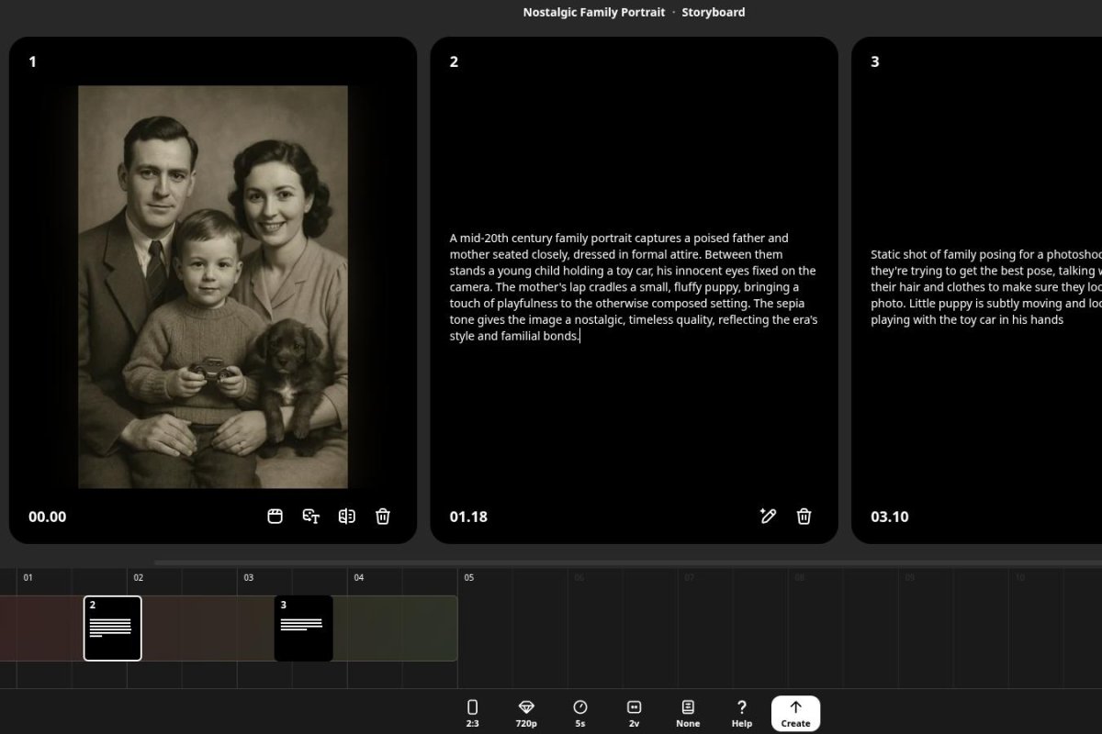Click the magic edit pencil on card 2
The image size is (1102, 734).
[768, 517]
